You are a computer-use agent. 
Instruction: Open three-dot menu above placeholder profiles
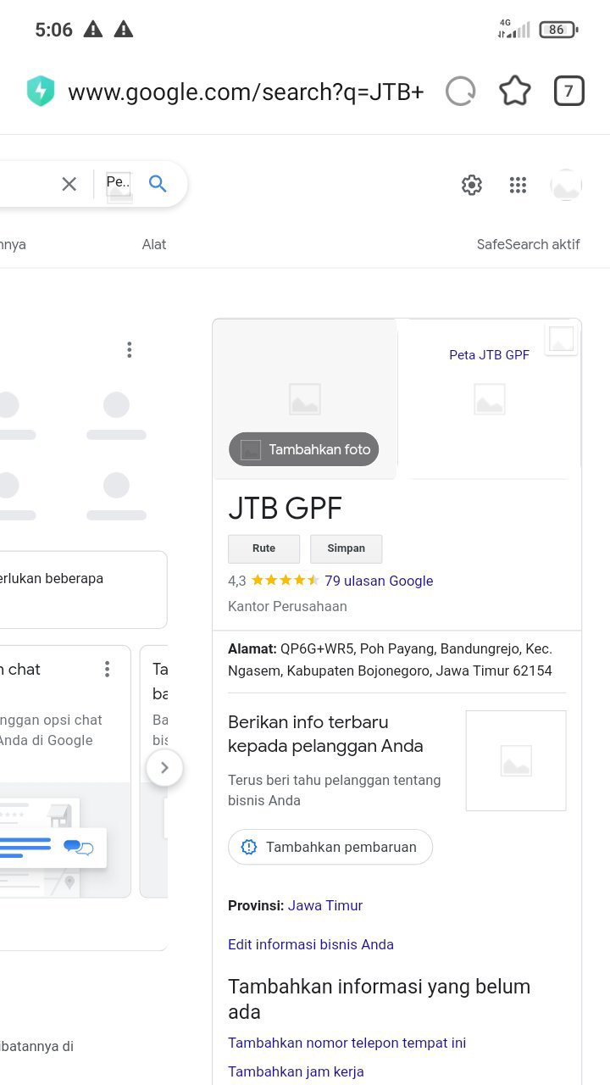(x=129, y=350)
